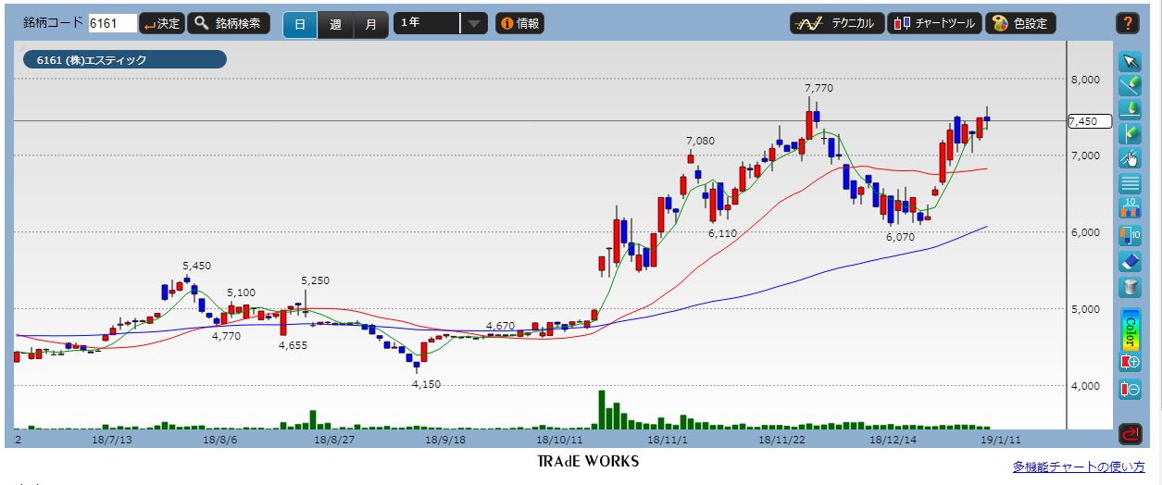Click the rainbow Color picker button
This screenshot has width=1162, height=485.
[1130, 328]
